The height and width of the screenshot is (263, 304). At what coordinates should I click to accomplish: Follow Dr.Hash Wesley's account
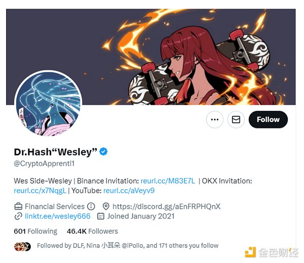click(268, 119)
